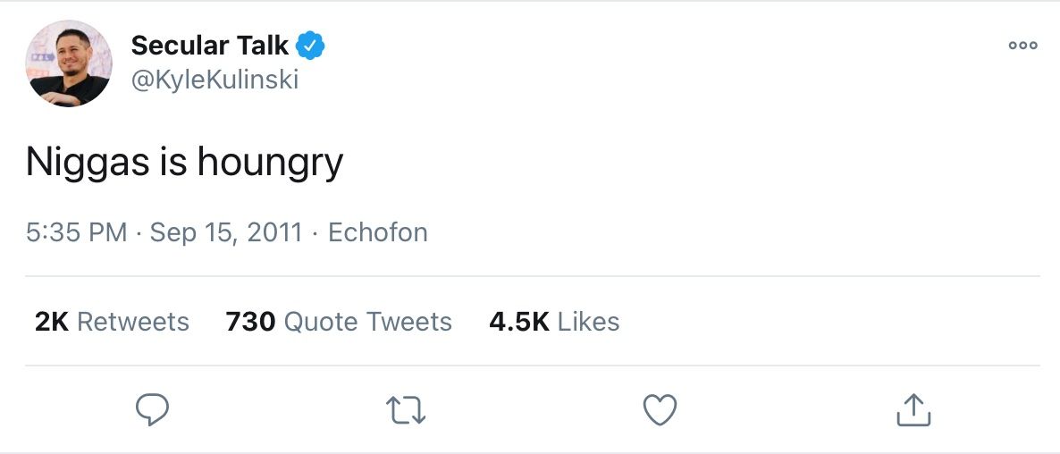Click the 5:35 PM timestamp
This screenshot has height=454, width=1060.
76,233
